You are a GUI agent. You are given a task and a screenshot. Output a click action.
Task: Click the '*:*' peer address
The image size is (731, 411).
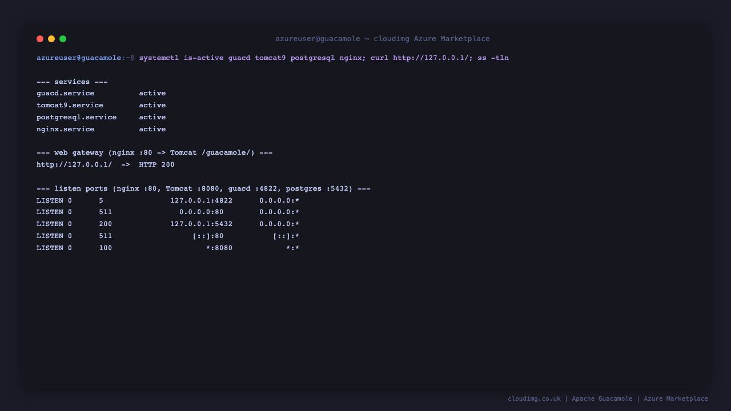293,248
